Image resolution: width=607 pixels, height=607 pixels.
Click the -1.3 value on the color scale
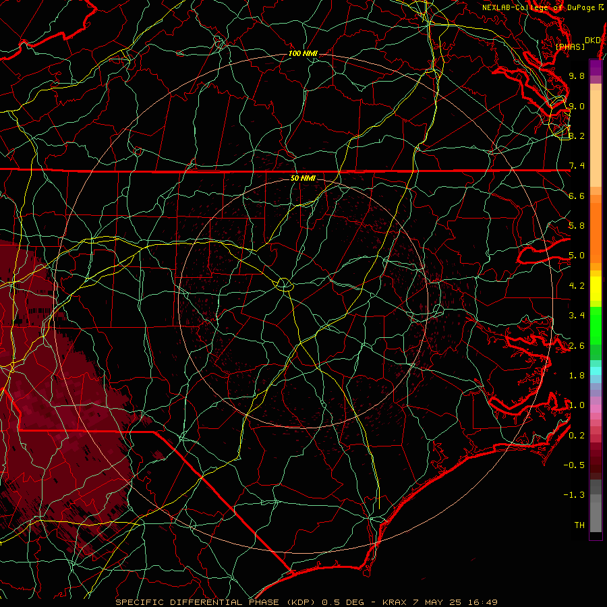coord(574,495)
